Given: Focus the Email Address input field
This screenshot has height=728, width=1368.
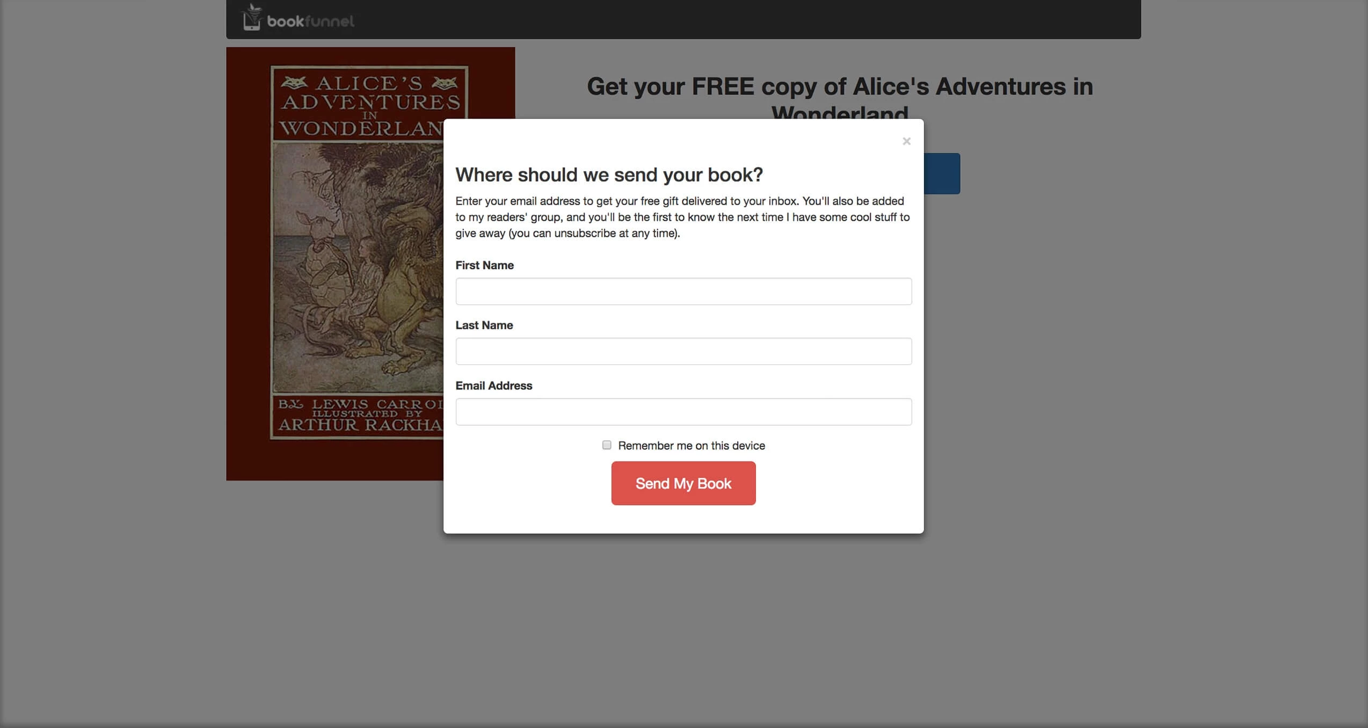Looking at the screenshot, I should point(683,412).
